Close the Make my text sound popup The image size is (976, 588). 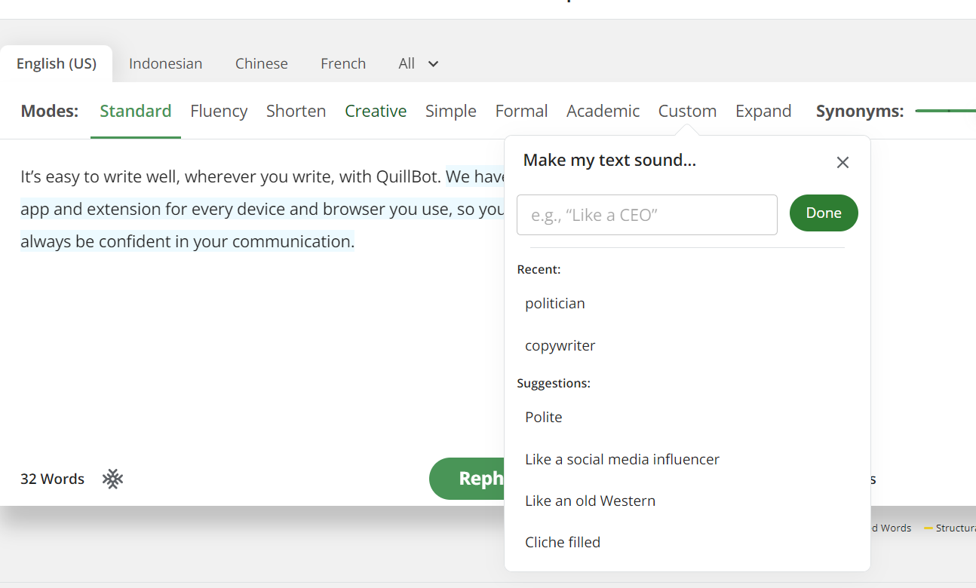click(842, 162)
